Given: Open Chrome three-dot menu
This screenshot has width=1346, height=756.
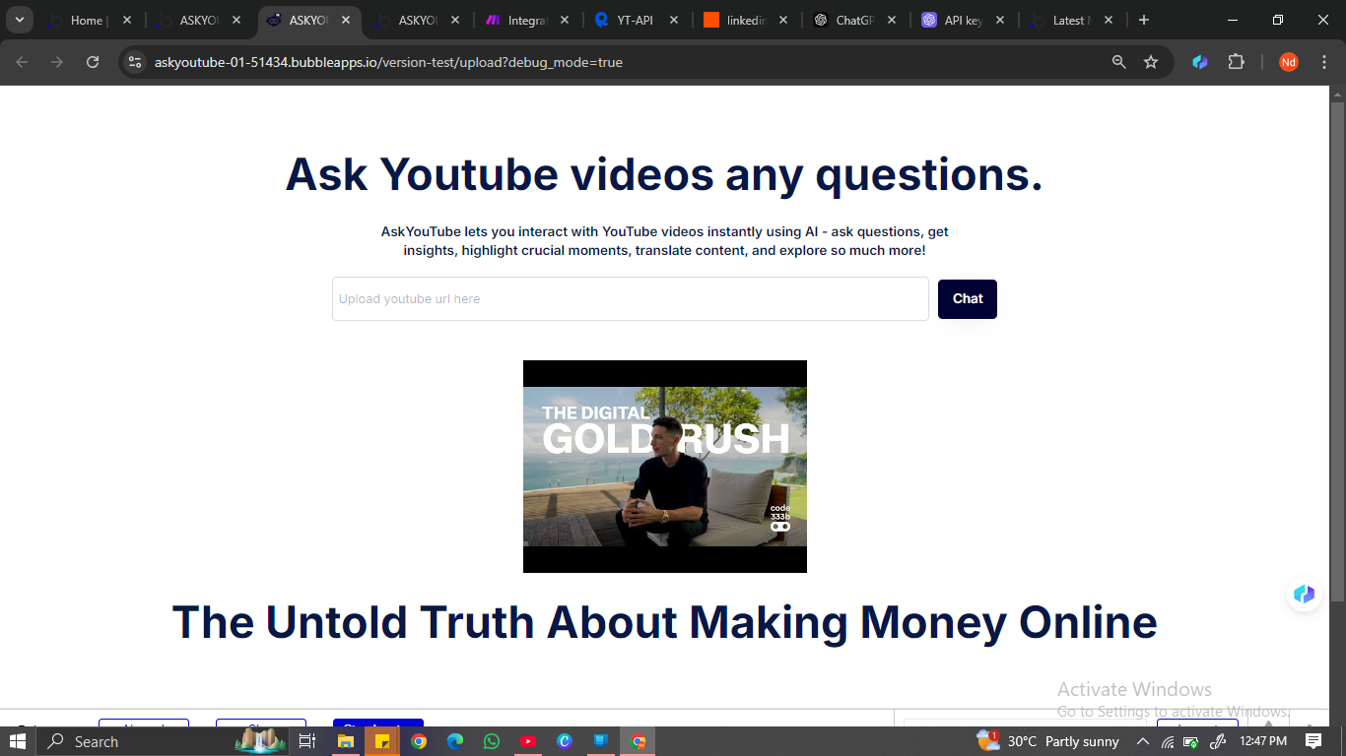Looking at the screenshot, I should [x=1324, y=62].
